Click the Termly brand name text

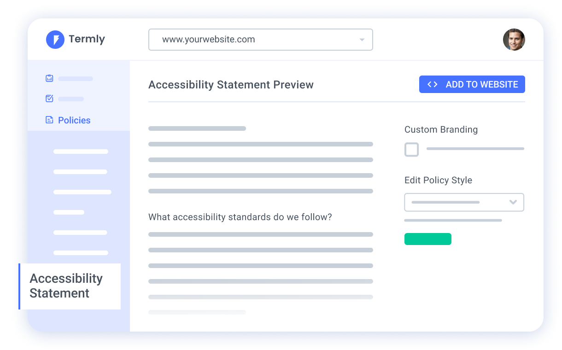[x=87, y=39]
